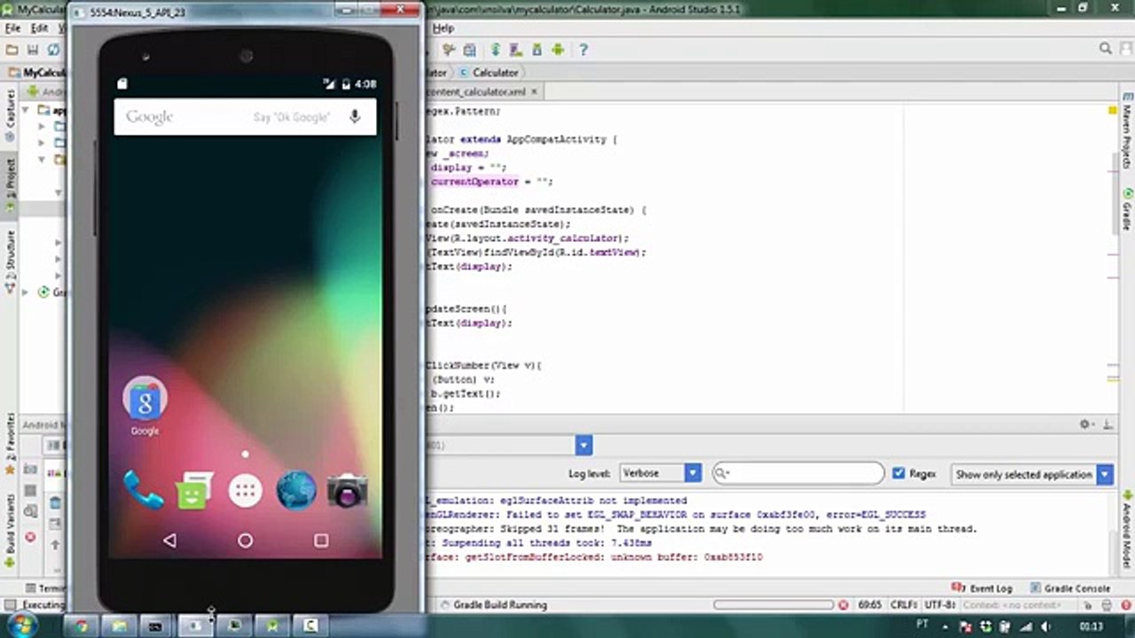1135x638 pixels.
Task: Open the Help menu
Action: (443, 28)
